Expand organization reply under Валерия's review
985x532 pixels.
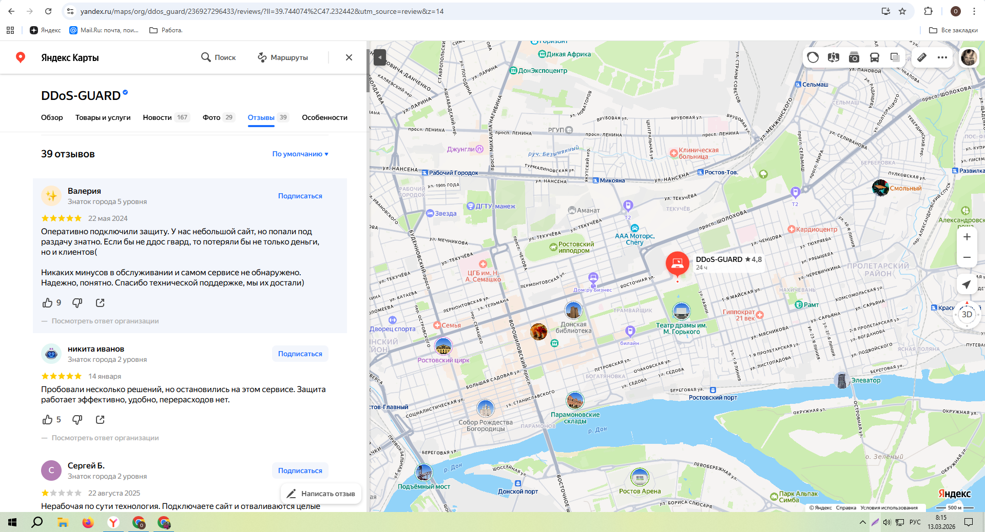point(105,321)
